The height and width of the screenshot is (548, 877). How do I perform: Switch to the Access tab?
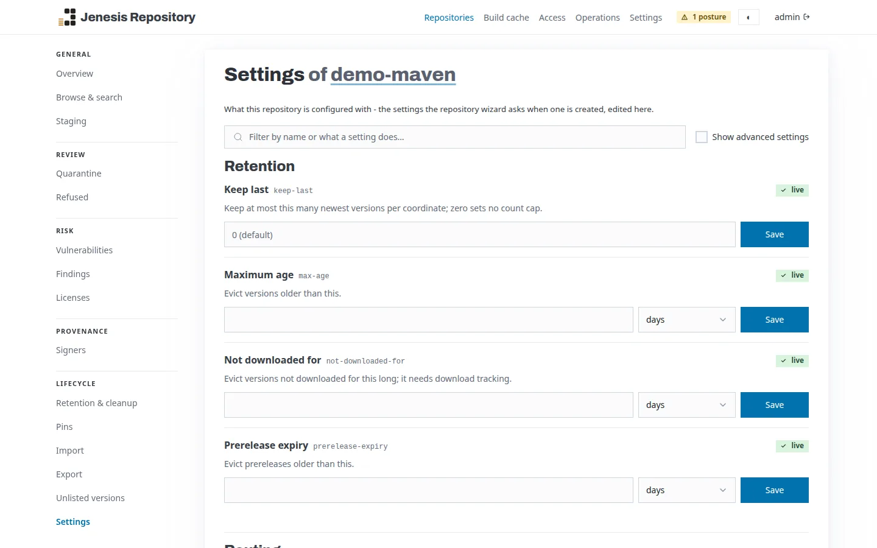[x=552, y=18]
